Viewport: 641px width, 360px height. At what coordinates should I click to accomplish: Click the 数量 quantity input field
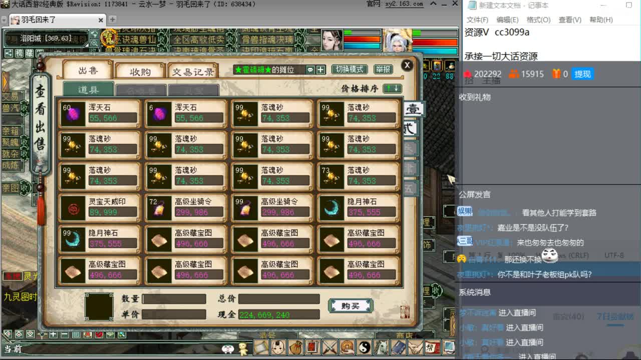click(x=174, y=299)
